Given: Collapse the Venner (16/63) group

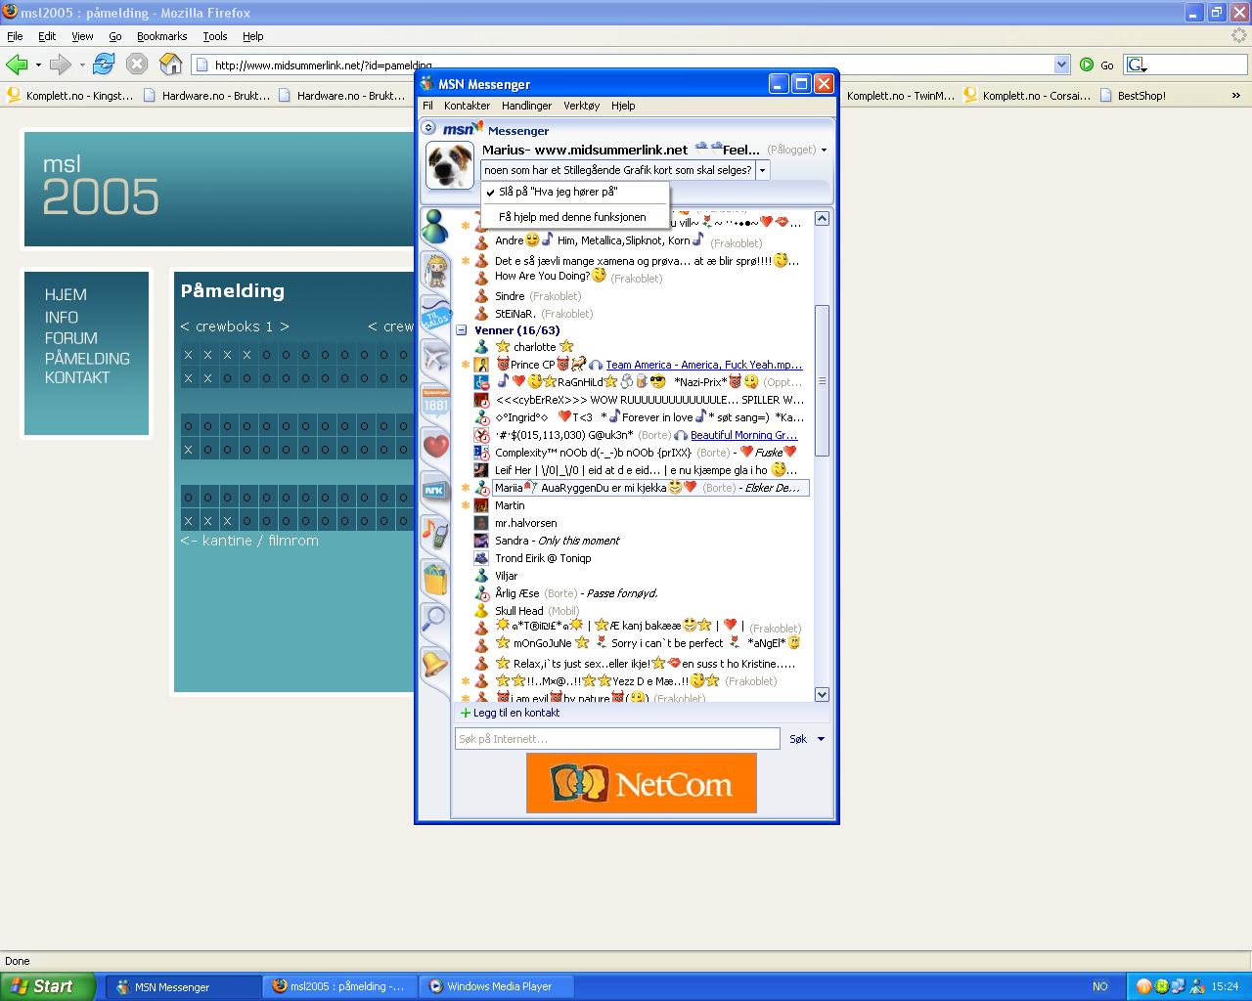Looking at the screenshot, I should (x=462, y=330).
